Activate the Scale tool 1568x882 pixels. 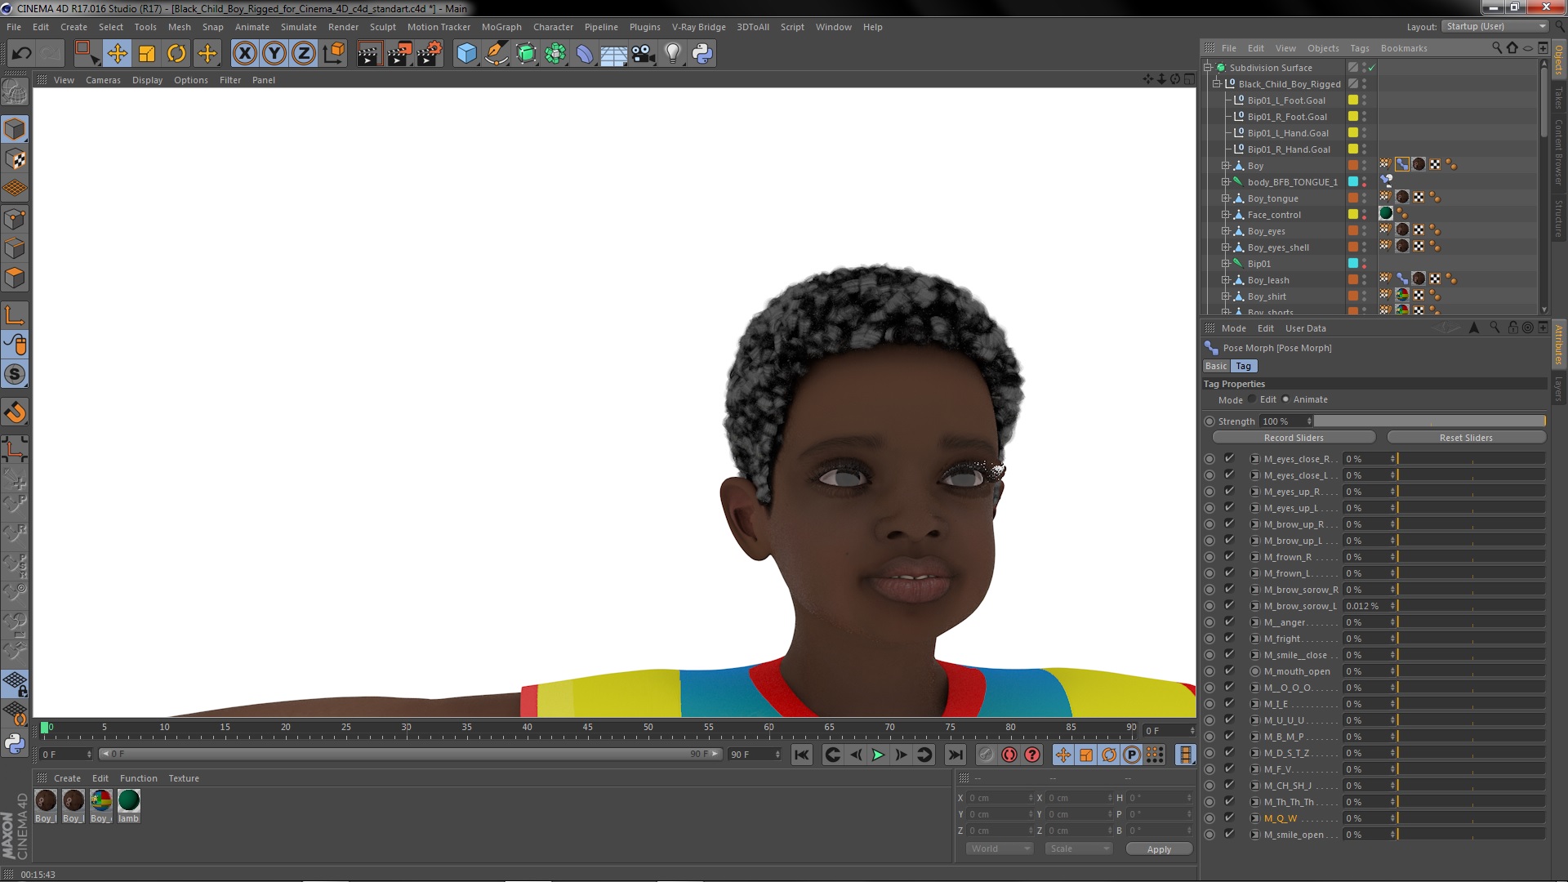point(147,54)
